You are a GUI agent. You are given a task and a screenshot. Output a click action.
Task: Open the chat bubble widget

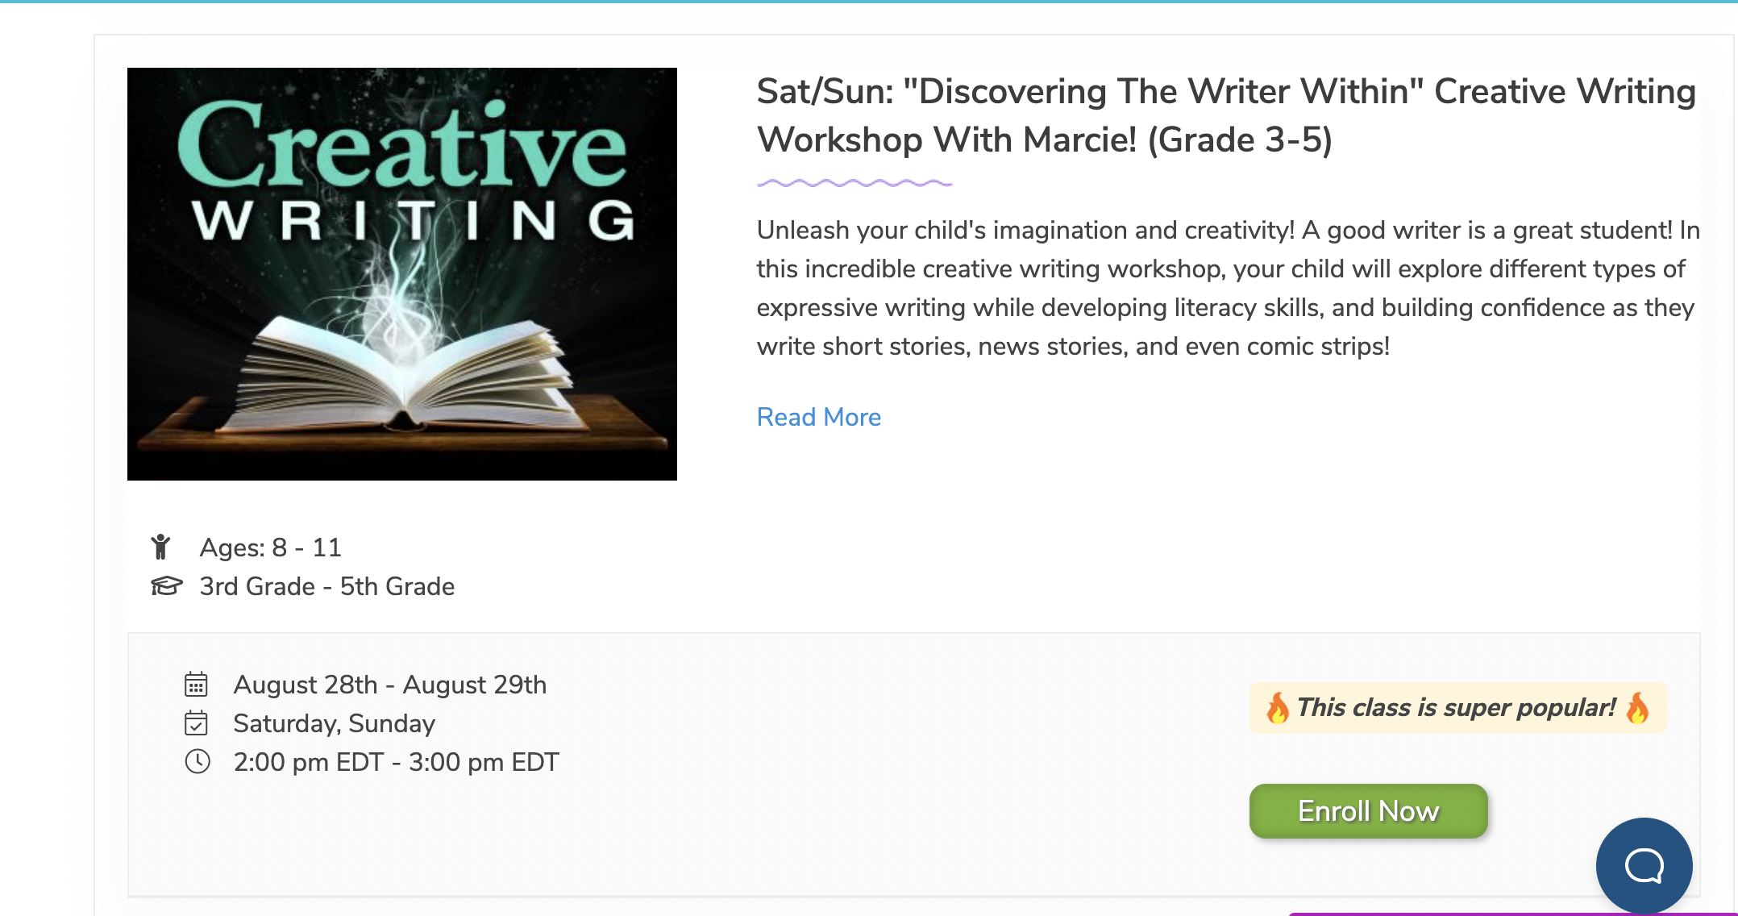(1644, 866)
